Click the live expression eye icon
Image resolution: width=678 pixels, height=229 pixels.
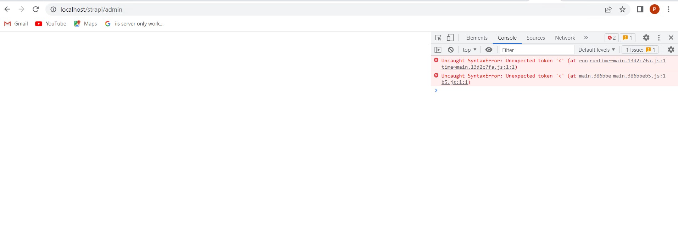[489, 50]
